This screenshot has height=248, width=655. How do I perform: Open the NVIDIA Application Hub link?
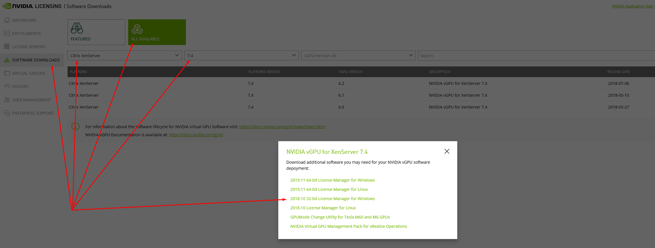(632, 6)
